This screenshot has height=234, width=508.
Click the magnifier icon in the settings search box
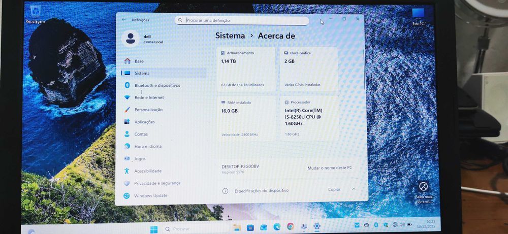coord(180,20)
